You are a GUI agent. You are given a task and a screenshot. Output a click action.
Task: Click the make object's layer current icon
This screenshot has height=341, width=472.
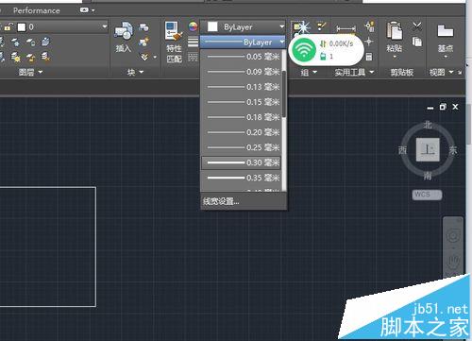pyautogui.click(x=45, y=42)
